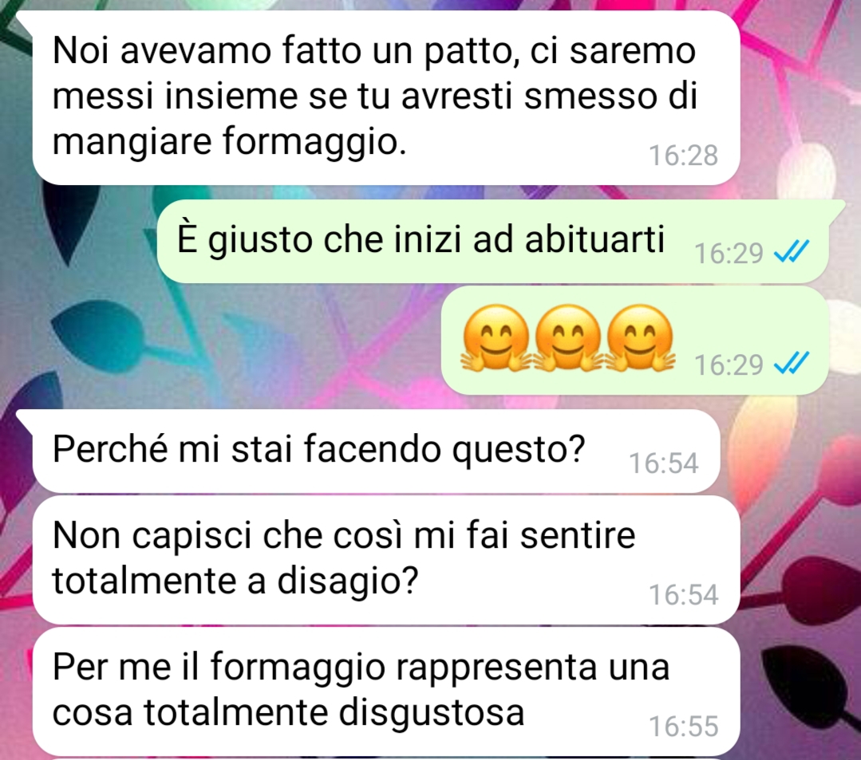This screenshot has width=861, height=760.
Task: Tap the word 'disgustosa' in last message
Action: [x=431, y=714]
